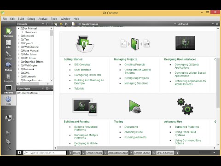
Task: Click the Testing bug image
Action: coord(135,107)
